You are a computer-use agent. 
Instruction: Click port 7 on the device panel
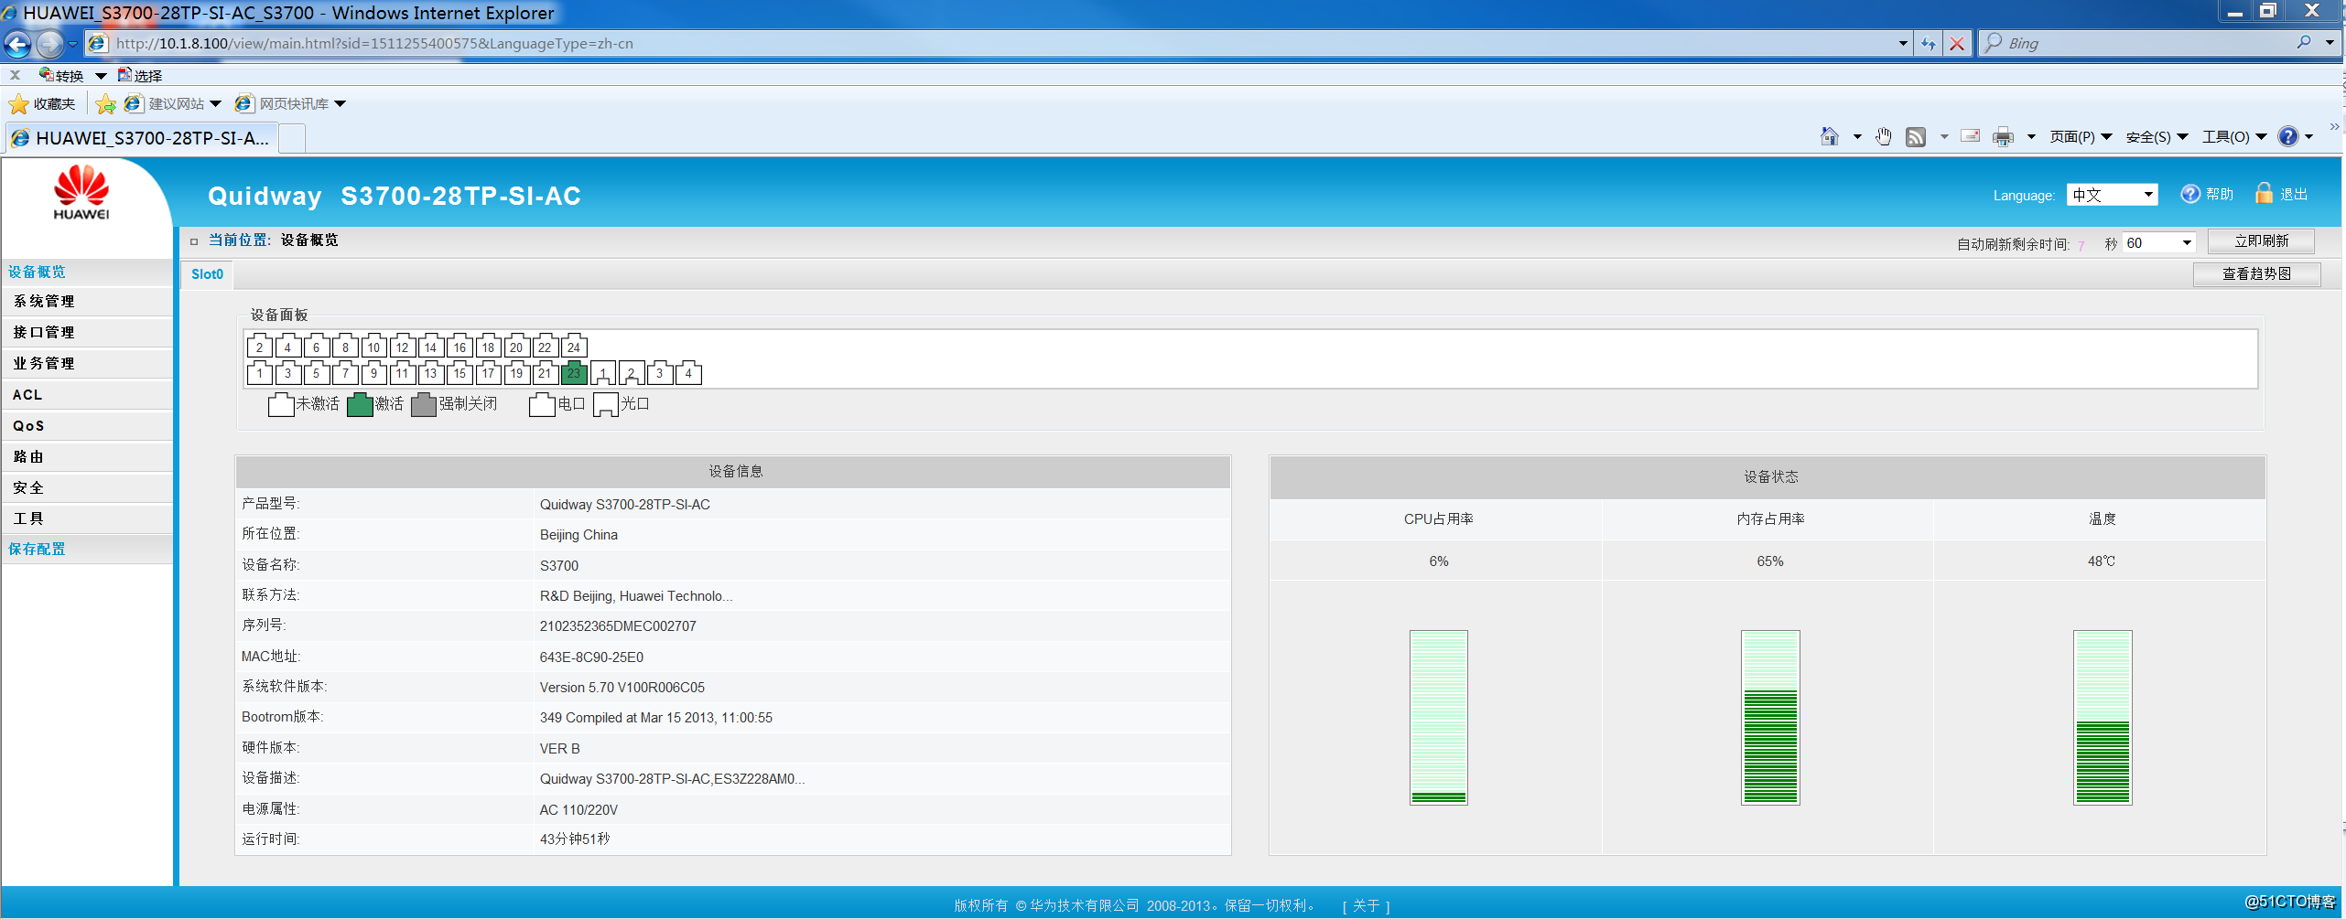coord(345,373)
